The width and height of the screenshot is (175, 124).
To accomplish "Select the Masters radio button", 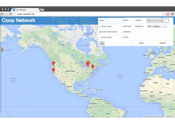I will [122, 32].
